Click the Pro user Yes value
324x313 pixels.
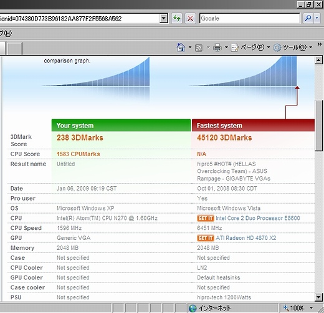[202, 198]
